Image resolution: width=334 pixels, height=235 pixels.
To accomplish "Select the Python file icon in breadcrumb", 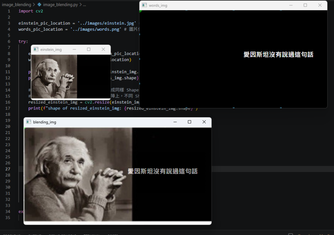I will pos(39,5).
